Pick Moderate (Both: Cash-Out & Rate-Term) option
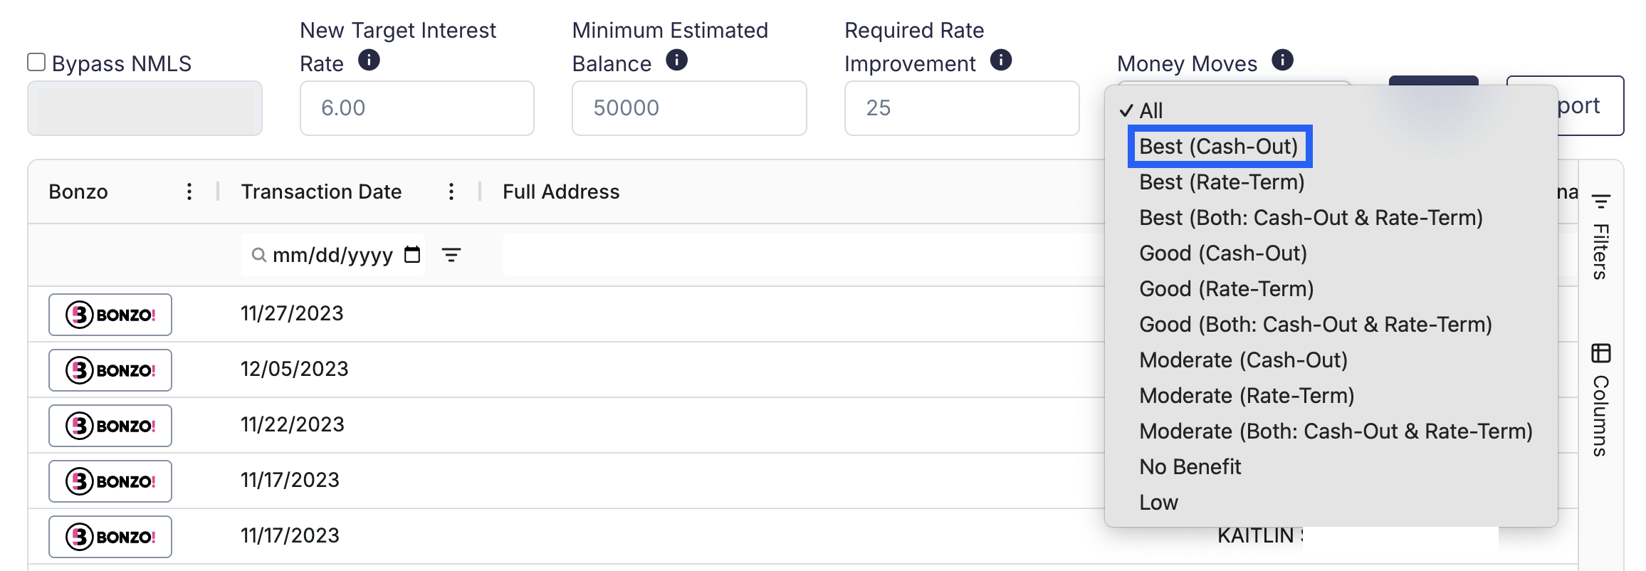Screen dimensions: 1646x571 pos(1335,431)
